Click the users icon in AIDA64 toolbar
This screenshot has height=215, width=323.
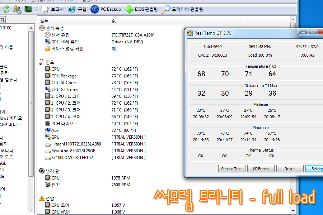pos(17,9)
